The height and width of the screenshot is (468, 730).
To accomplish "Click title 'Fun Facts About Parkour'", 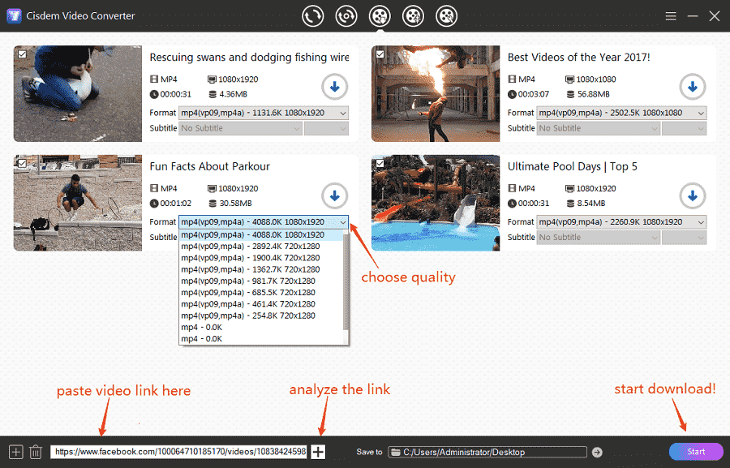I will [209, 167].
